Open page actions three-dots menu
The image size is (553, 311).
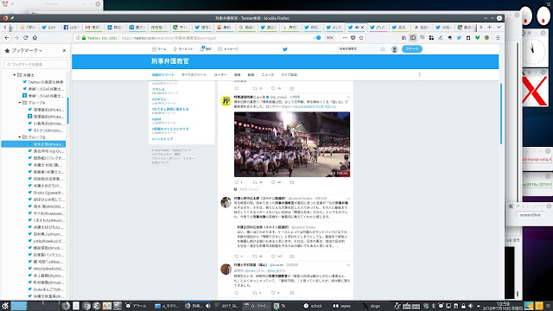345,38
